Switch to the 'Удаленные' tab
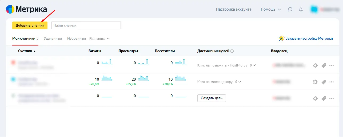The width and height of the screenshot is (343, 137). 53,38
